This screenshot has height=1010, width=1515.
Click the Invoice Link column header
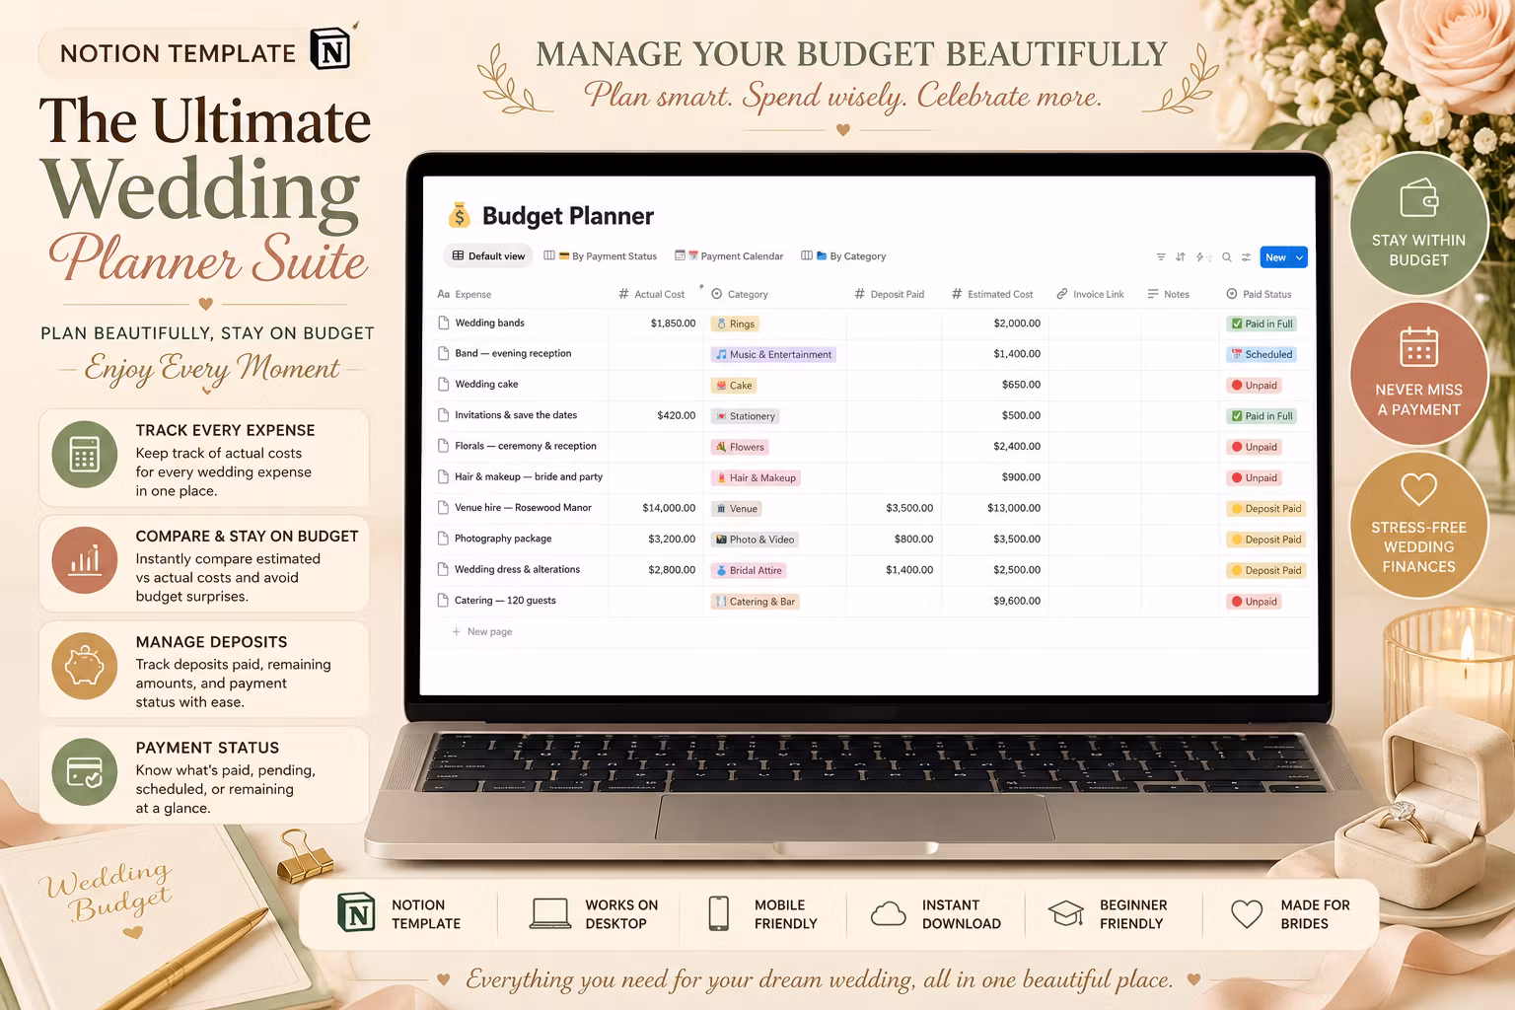(x=1090, y=294)
